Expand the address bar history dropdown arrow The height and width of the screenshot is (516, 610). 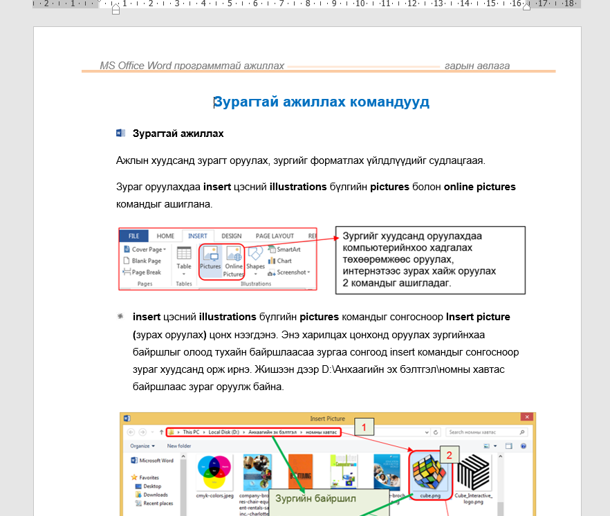[427, 432]
